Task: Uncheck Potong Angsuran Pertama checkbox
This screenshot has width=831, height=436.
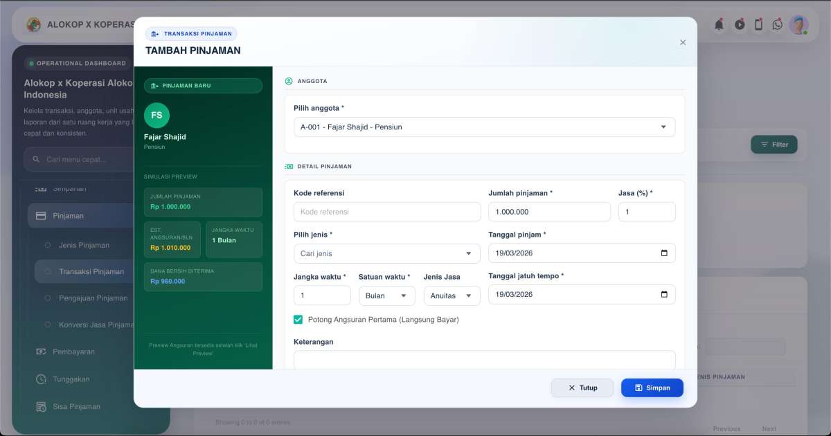Action: click(298, 320)
